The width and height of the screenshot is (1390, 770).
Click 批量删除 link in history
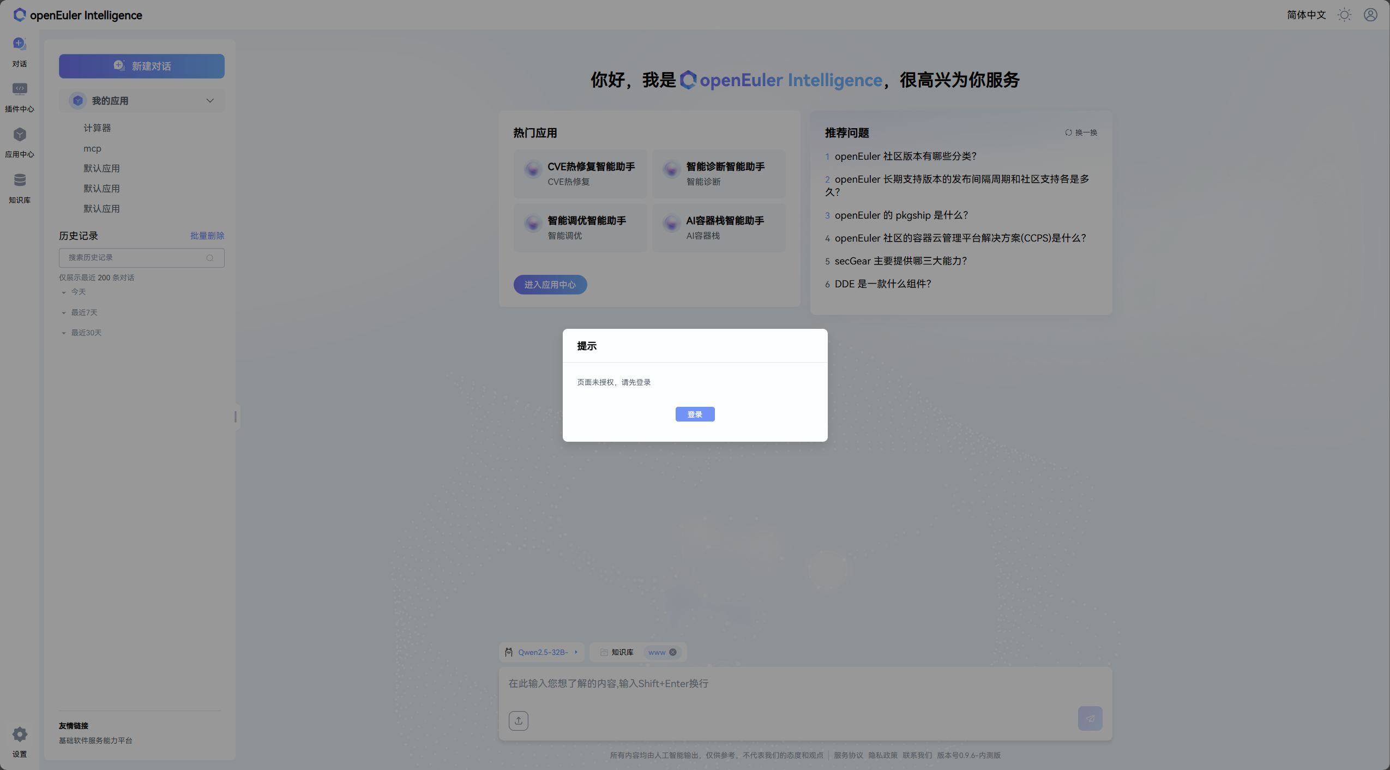coord(207,236)
